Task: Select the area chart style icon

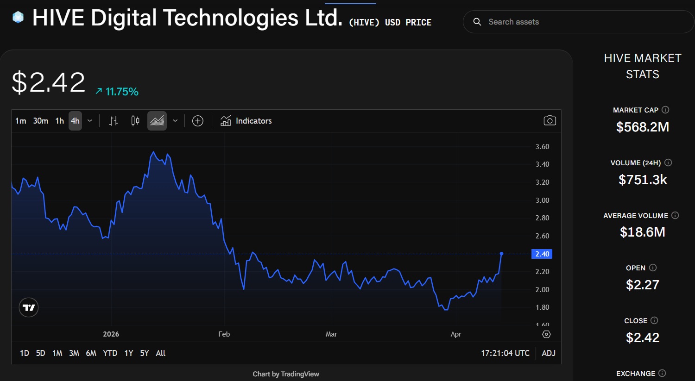Action: [157, 121]
